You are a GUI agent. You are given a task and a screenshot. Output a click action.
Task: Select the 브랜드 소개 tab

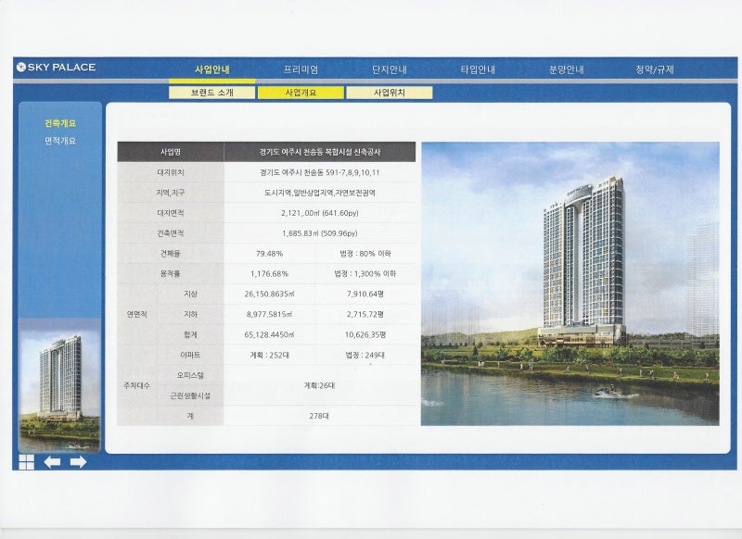pyautogui.click(x=212, y=93)
